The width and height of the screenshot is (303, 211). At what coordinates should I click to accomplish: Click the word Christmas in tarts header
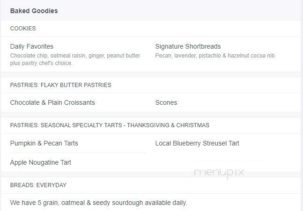point(192,125)
